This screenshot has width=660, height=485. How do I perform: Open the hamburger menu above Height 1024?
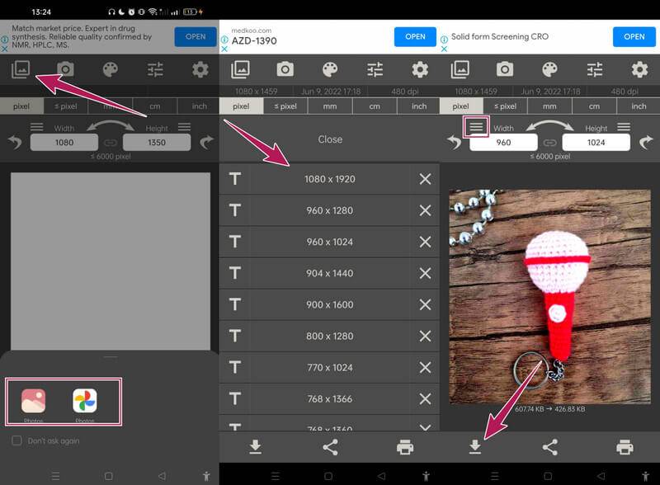point(624,127)
